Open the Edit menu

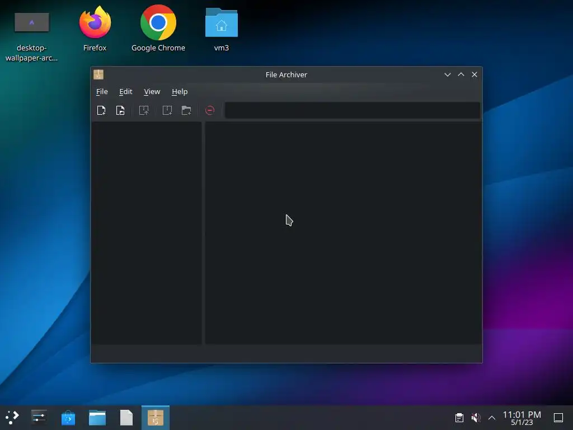(x=126, y=91)
